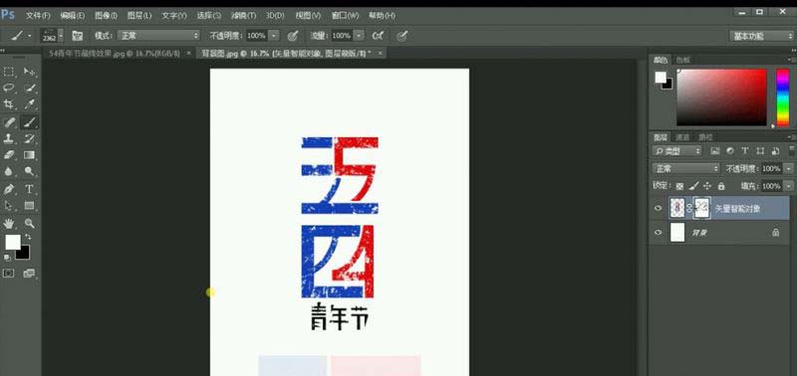Viewport: 797px width, 376px height.
Task: Open the 文件(F) menu
Action: pyautogui.click(x=38, y=16)
